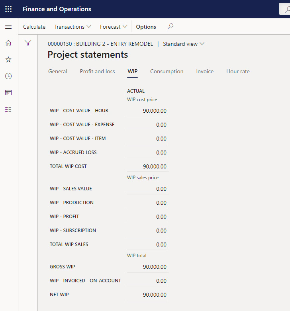The height and width of the screenshot is (311, 290).
Task: Click the 'WIP sales price' section label
Action: [143, 178]
